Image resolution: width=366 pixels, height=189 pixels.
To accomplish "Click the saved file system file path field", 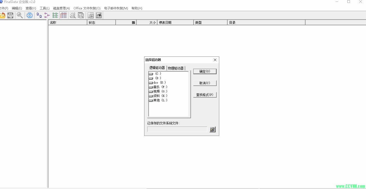I will (x=177, y=129).
